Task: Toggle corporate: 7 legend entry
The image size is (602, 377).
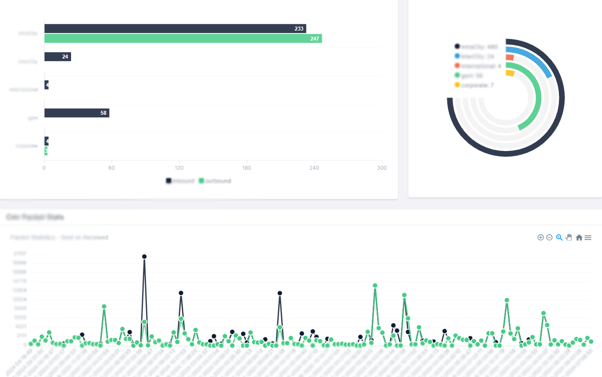Action: coord(474,85)
